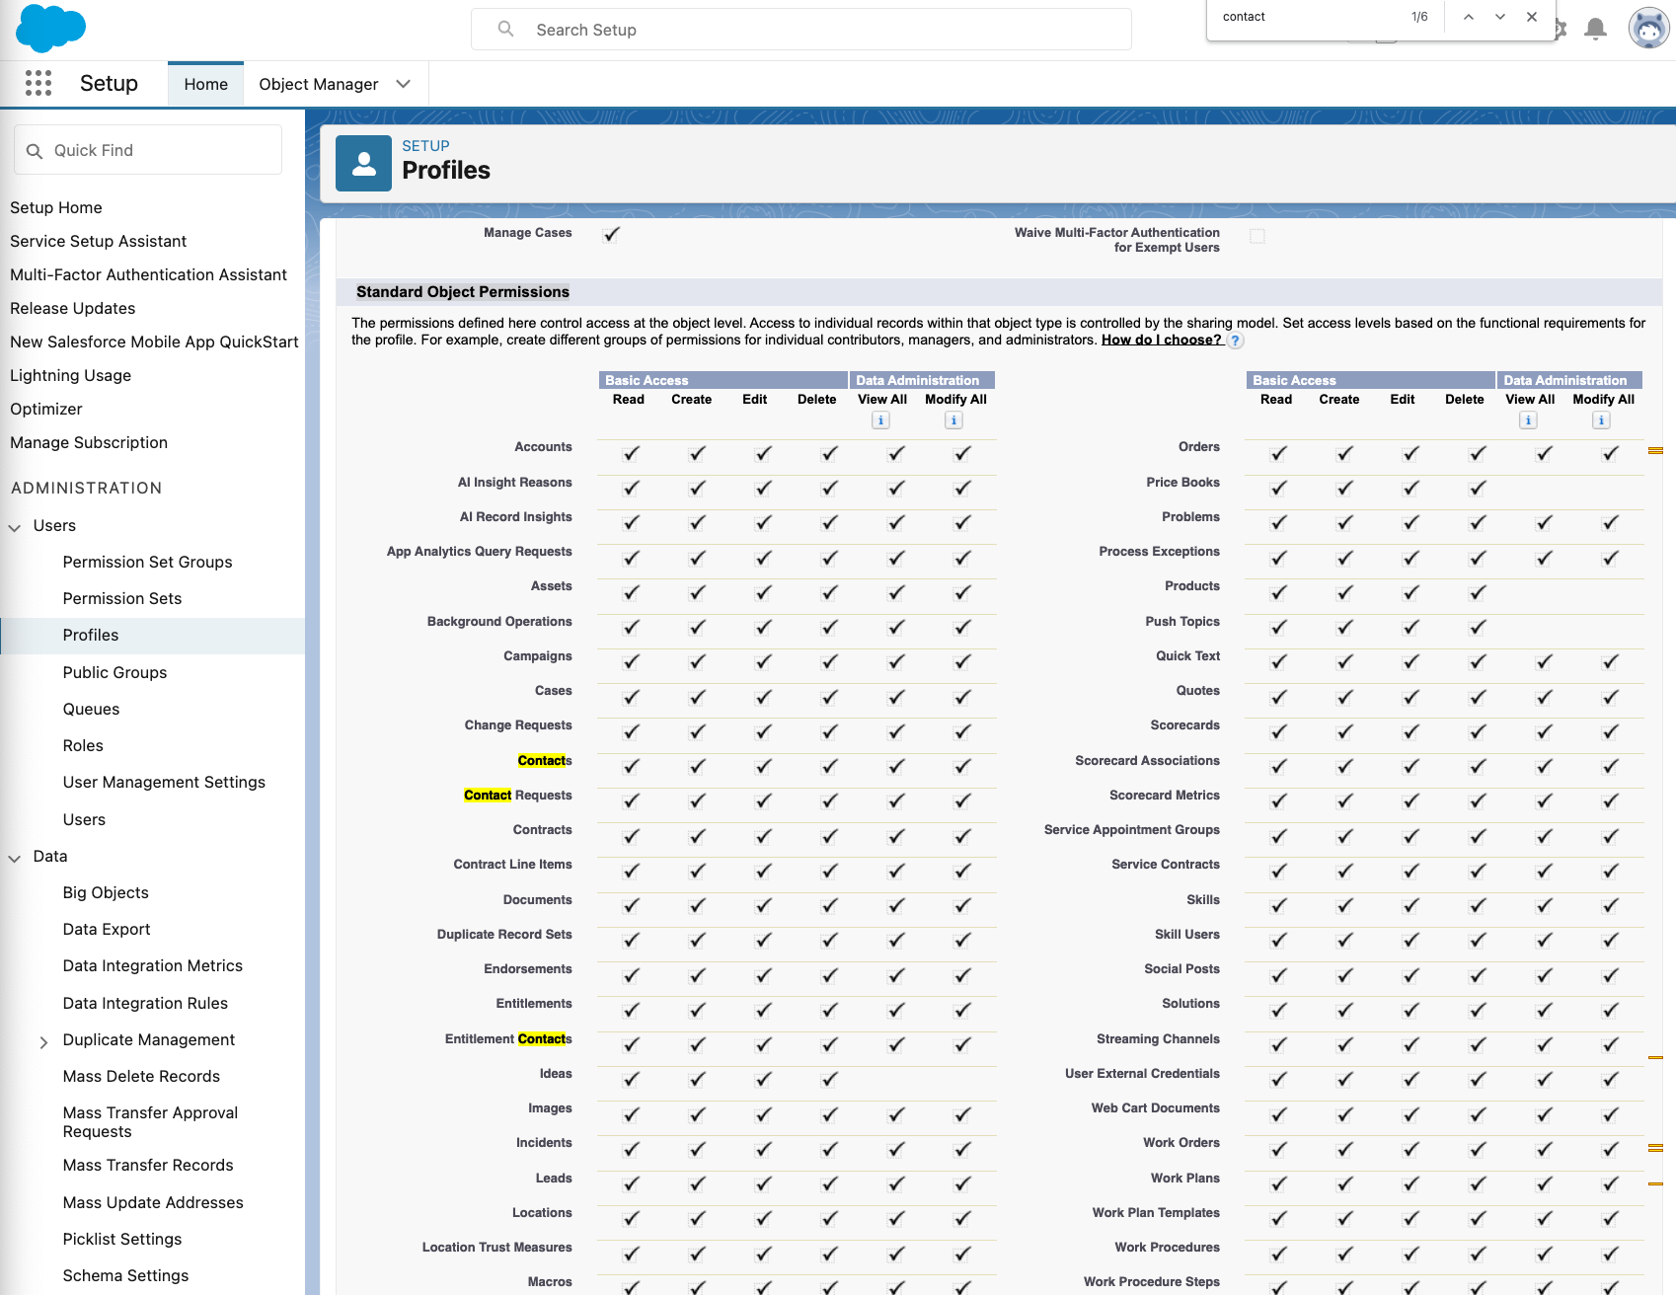
Task: Open the Object Manager dropdown arrow
Action: [403, 84]
